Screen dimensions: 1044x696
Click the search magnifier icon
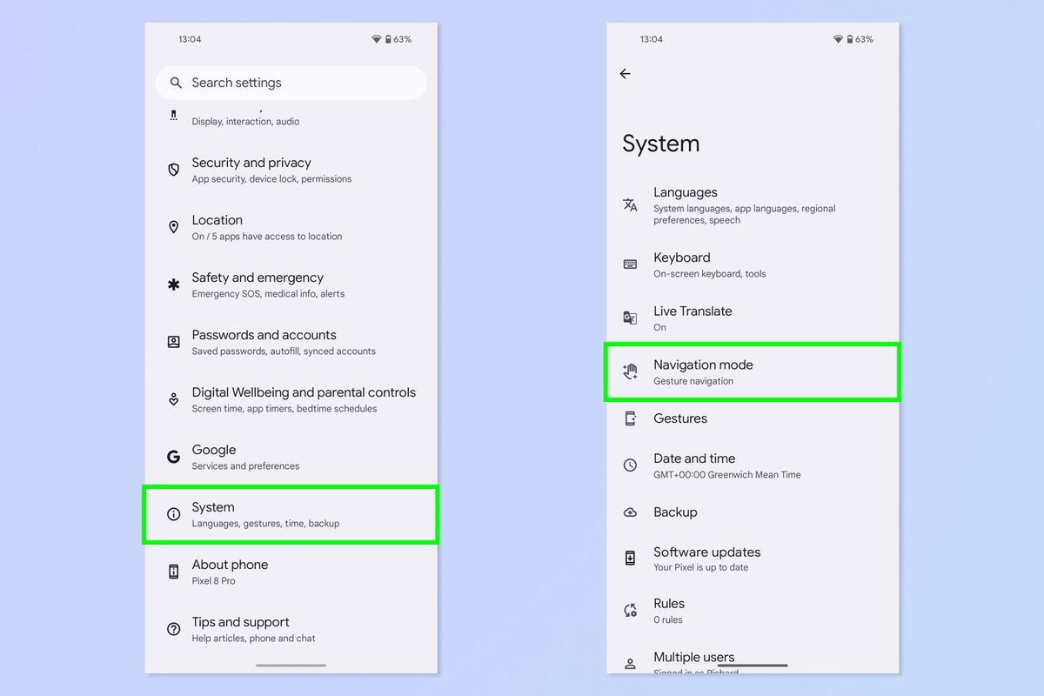click(x=176, y=82)
